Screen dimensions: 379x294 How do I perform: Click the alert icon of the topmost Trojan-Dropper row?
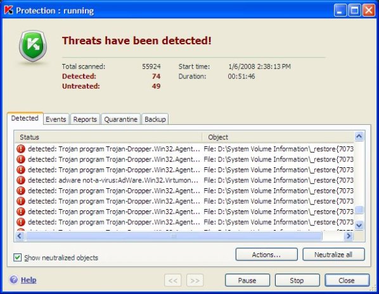pos(21,149)
